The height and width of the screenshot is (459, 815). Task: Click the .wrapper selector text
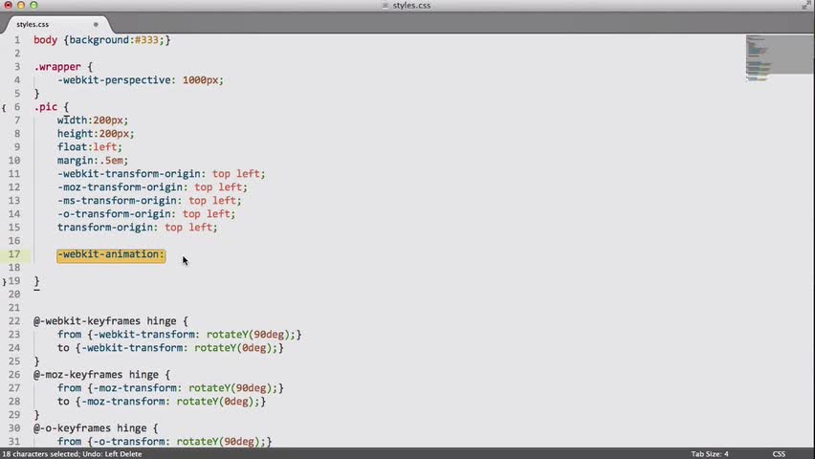click(x=57, y=67)
